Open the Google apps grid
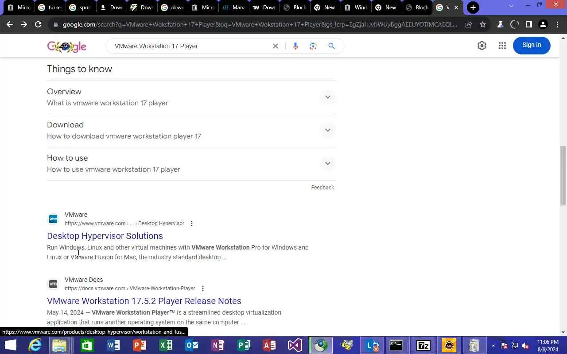This screenshot has width=567, height=354. point(502,46)
